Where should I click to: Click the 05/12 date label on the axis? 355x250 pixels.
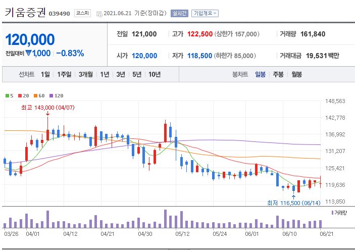pyautogui.click(x=182, y=234)
